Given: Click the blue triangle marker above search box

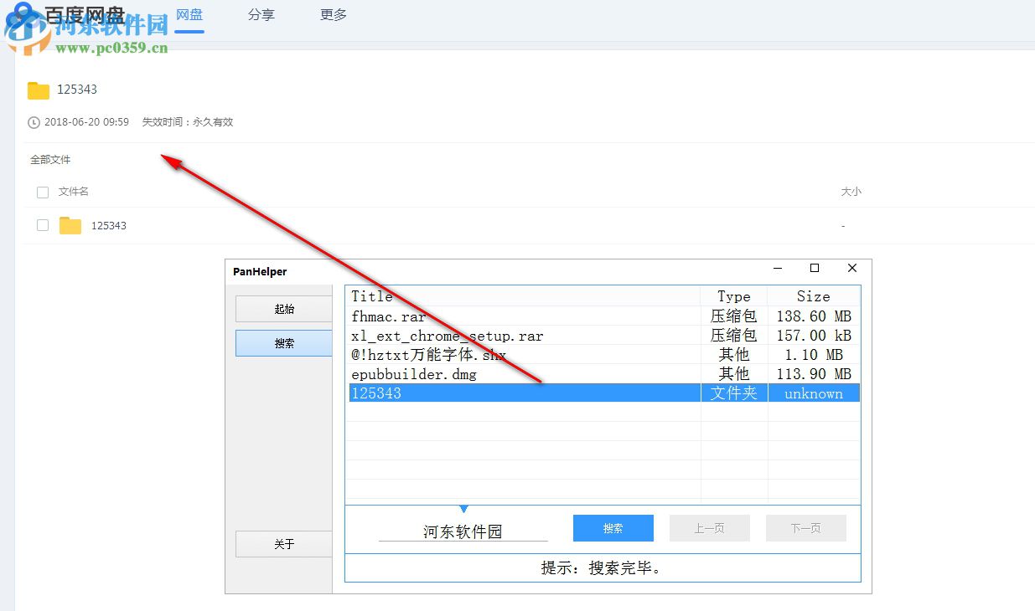Looking at the screenshot, I should [x=464, y=508].
